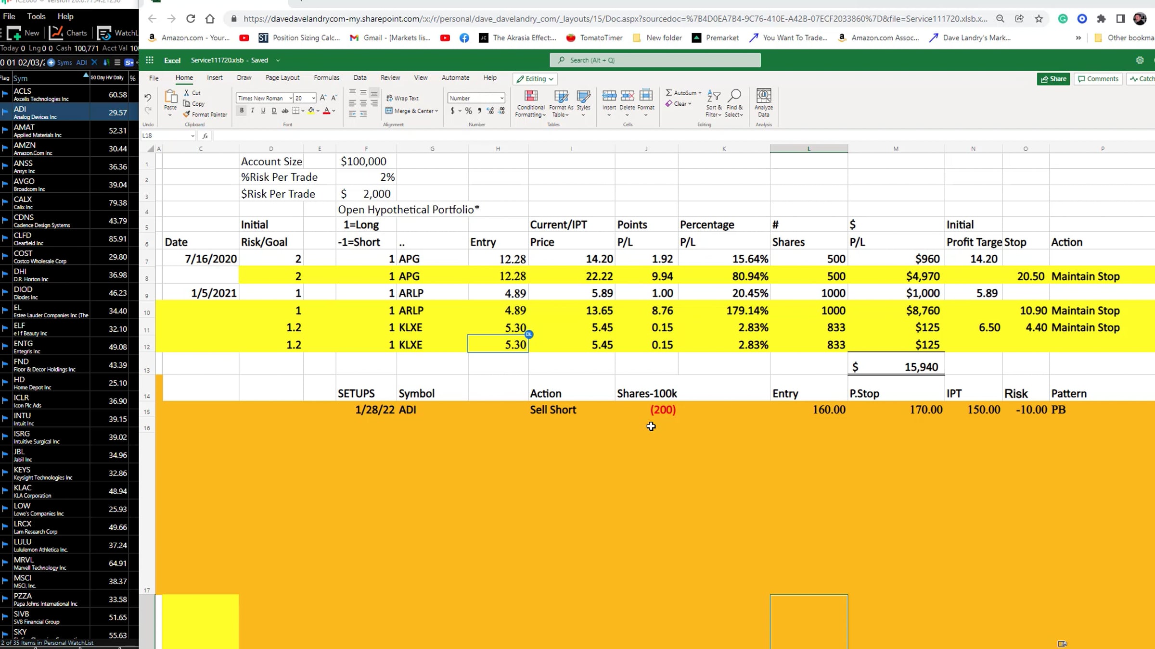Click the Increase Decimal icon
Image resolution: width=1155 pixels, height=649 pixels.
point(490,111)
